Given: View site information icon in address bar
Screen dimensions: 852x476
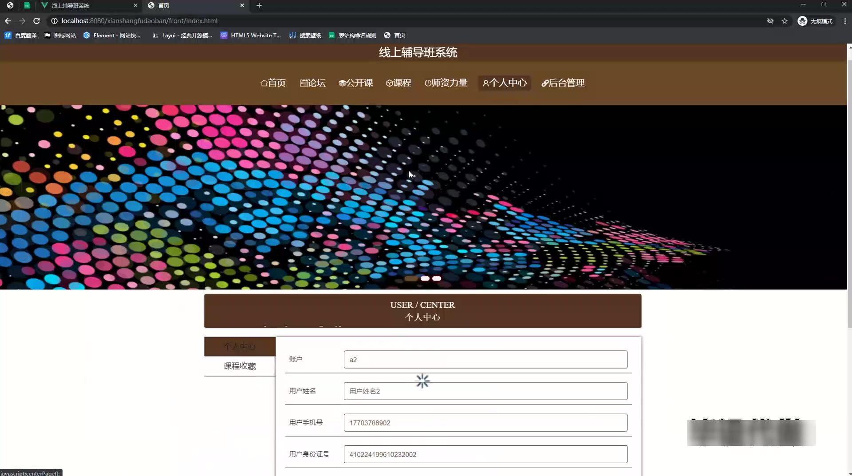Looking at the screenshot, I should point(54,21).
